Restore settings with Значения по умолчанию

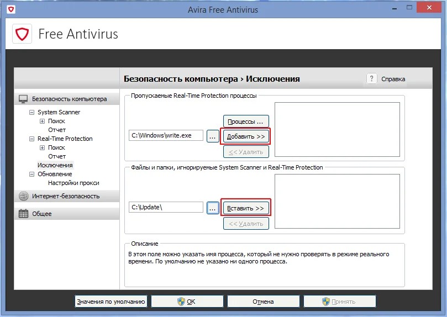coord(111,302)
